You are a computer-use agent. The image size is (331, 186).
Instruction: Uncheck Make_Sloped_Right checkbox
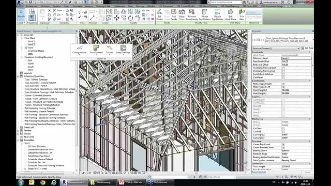click(x=283, y=84)
